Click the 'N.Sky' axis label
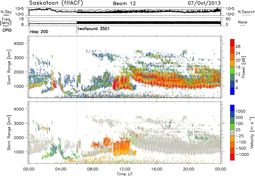 click(6, 12)
